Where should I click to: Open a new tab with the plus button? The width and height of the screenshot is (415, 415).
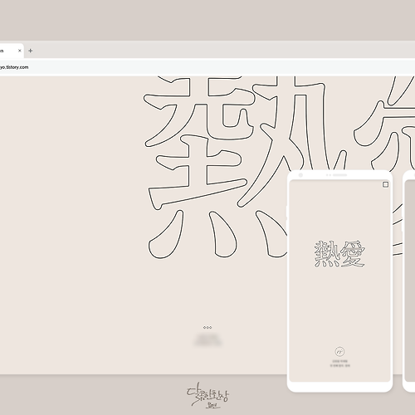[31, 51]
